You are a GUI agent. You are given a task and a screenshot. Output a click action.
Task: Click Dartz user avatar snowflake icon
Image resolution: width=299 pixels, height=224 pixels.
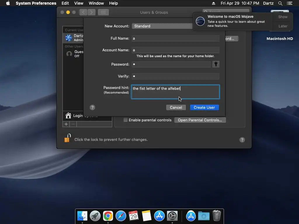tap(69, 38)
